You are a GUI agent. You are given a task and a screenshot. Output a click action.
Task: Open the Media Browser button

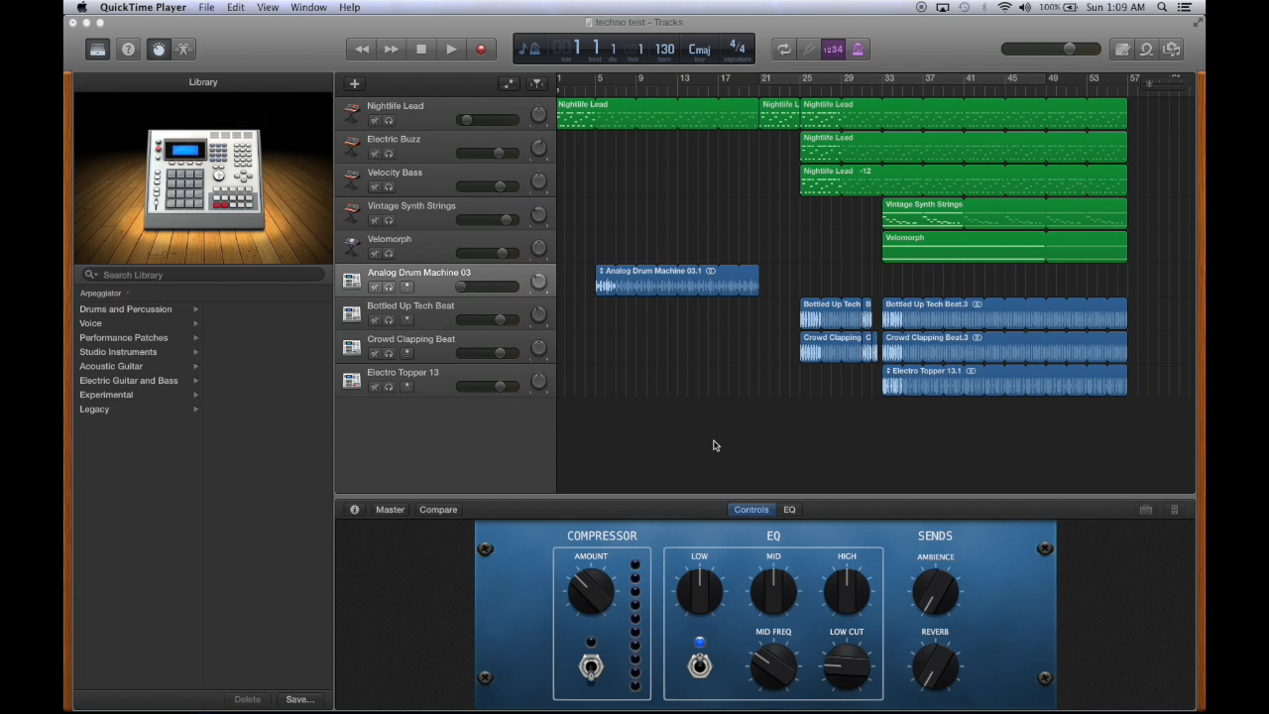(1172, 49)
